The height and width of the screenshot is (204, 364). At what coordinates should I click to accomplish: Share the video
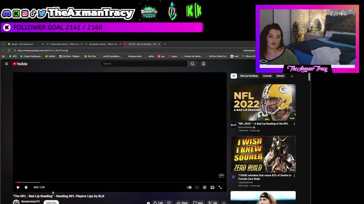(182, 203)
